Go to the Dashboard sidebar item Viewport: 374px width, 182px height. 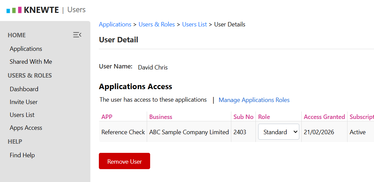24,89
